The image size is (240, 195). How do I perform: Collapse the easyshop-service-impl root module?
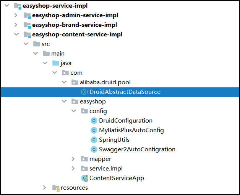(7, 6)
